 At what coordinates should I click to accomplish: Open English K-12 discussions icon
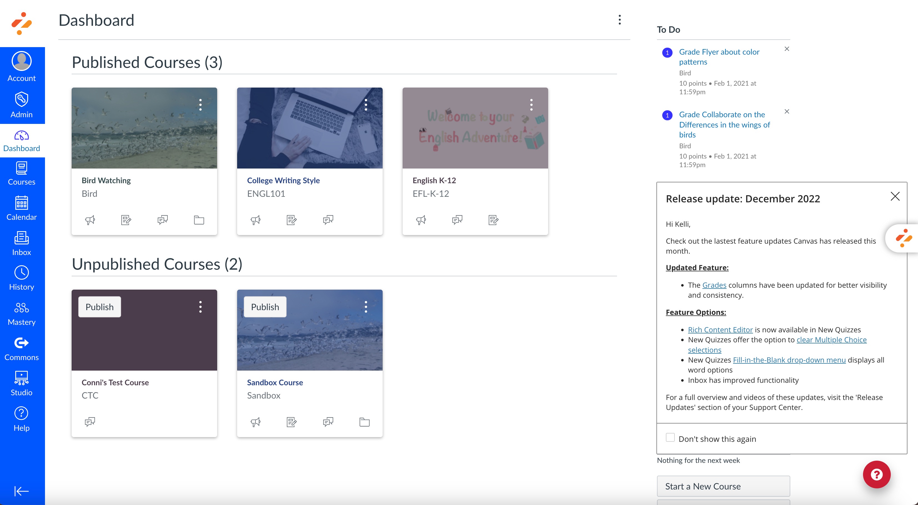[457, 220]
